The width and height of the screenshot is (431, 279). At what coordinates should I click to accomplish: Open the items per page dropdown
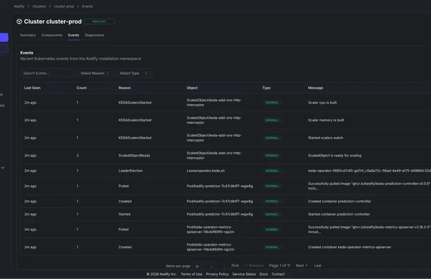point(204,266)
